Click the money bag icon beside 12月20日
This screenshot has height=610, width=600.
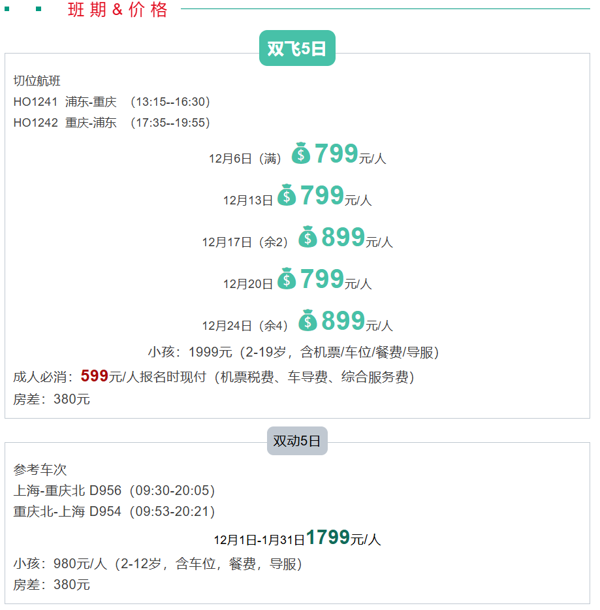pos(287,279)
